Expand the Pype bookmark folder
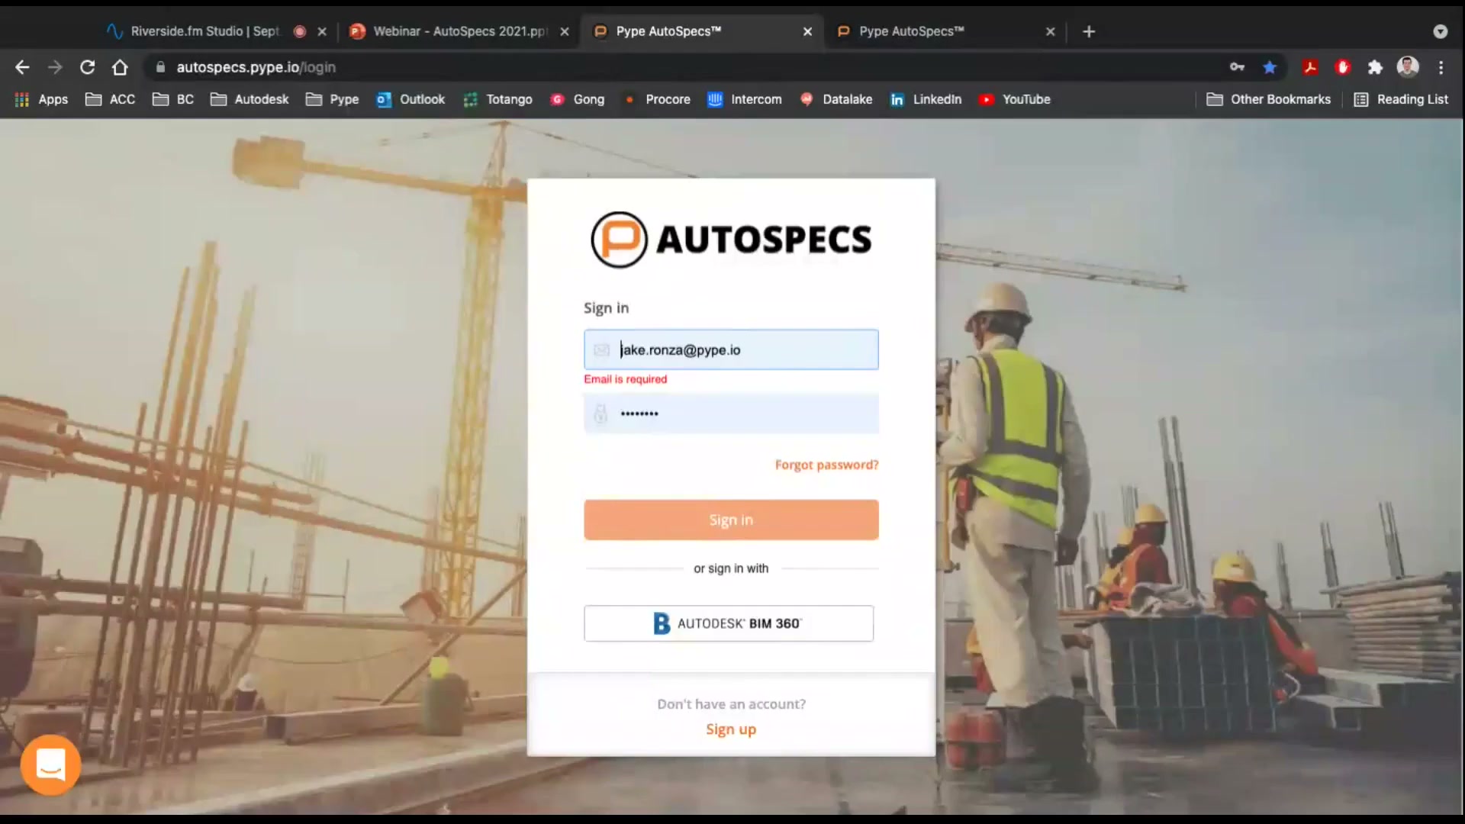This screenshot has height=824, width=1465. pos(332,99)
